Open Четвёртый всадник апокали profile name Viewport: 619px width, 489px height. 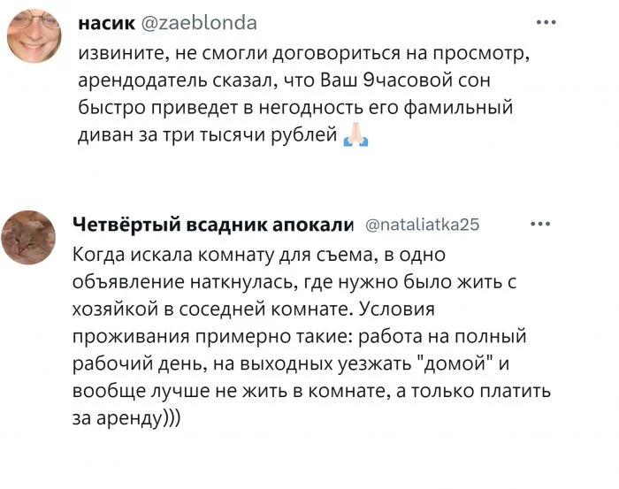(x=211, y=224)
